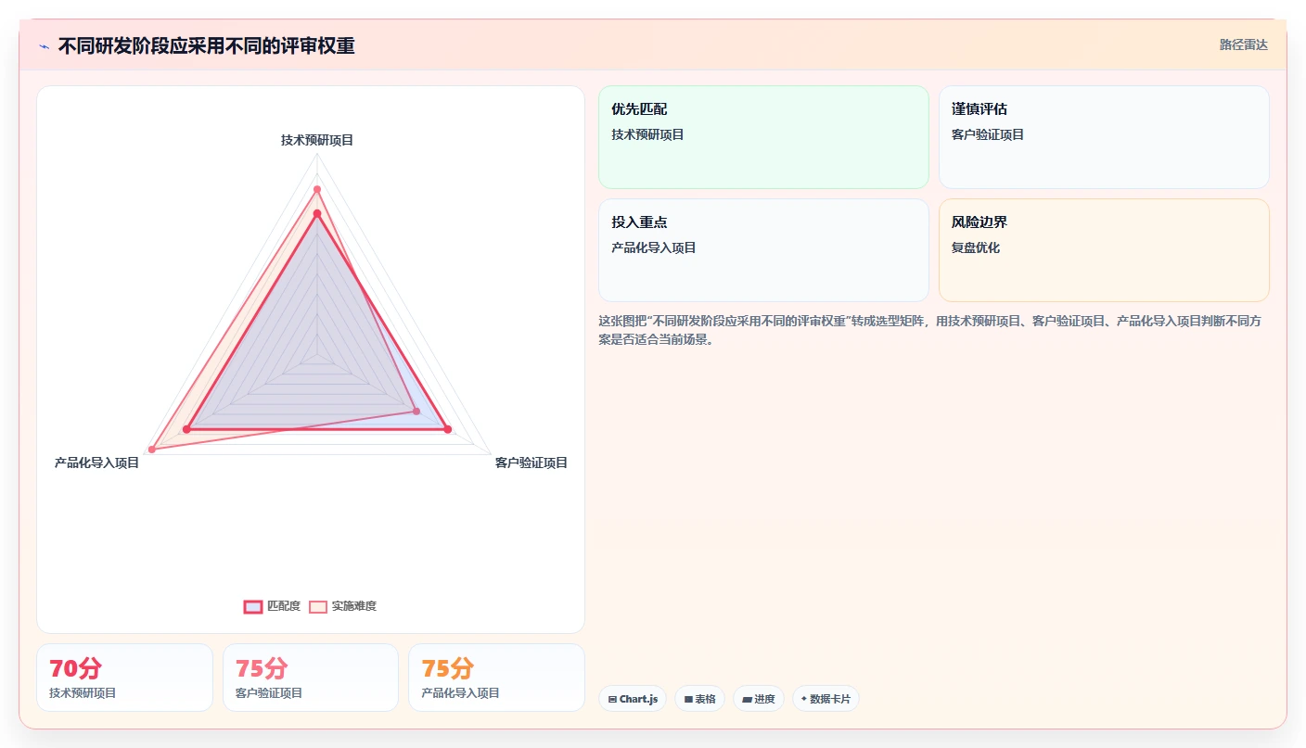Click the 75分 产品化导入项目 score card
This screenshot has height=748, width=1306.
[x=496, y=678]
